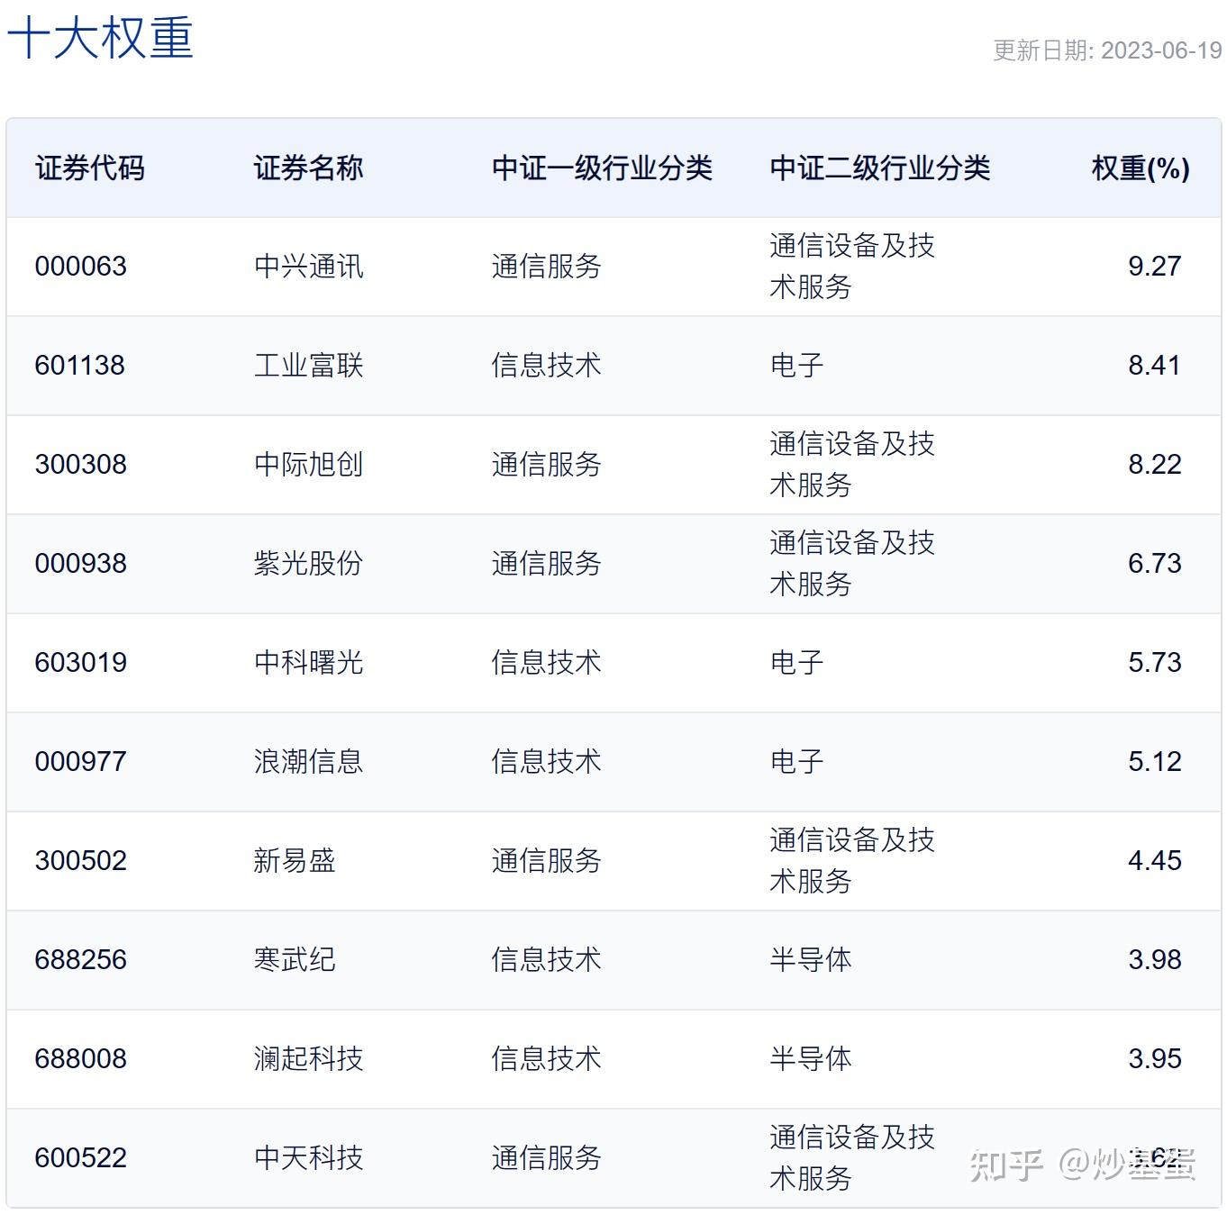Select stock name 中际旭创

[x=309, y=465]
